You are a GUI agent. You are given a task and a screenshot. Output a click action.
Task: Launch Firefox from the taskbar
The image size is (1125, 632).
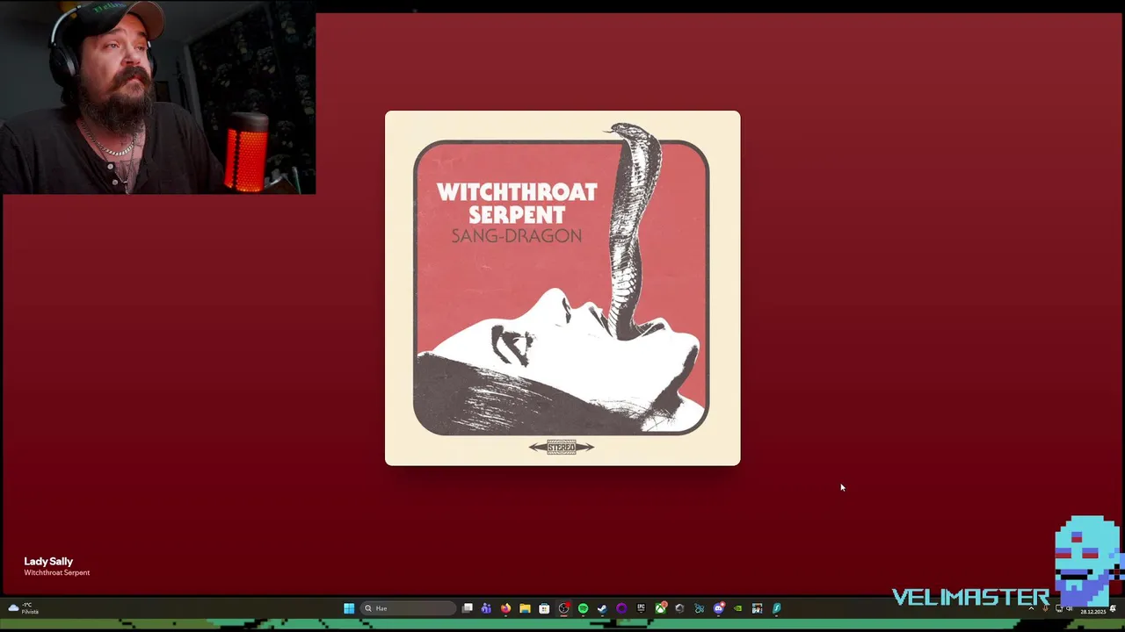505,608
